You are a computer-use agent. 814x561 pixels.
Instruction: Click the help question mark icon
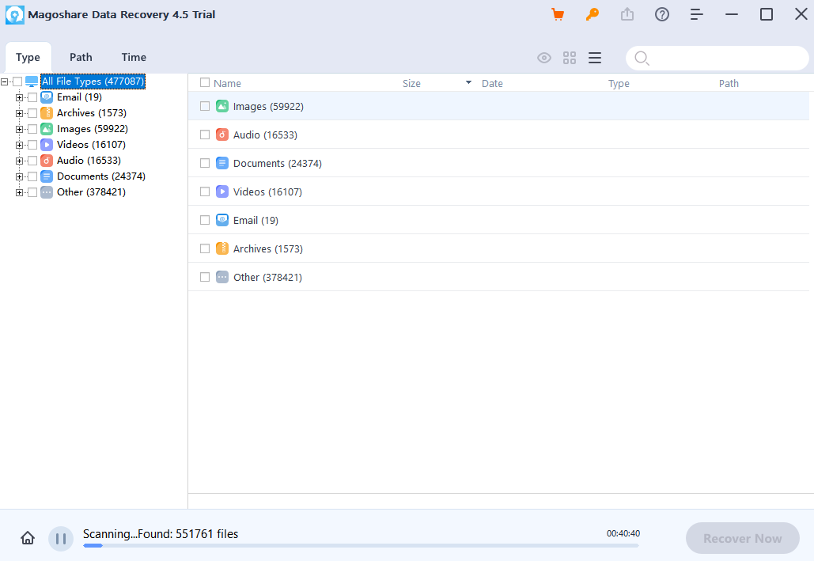pos(662,14)
